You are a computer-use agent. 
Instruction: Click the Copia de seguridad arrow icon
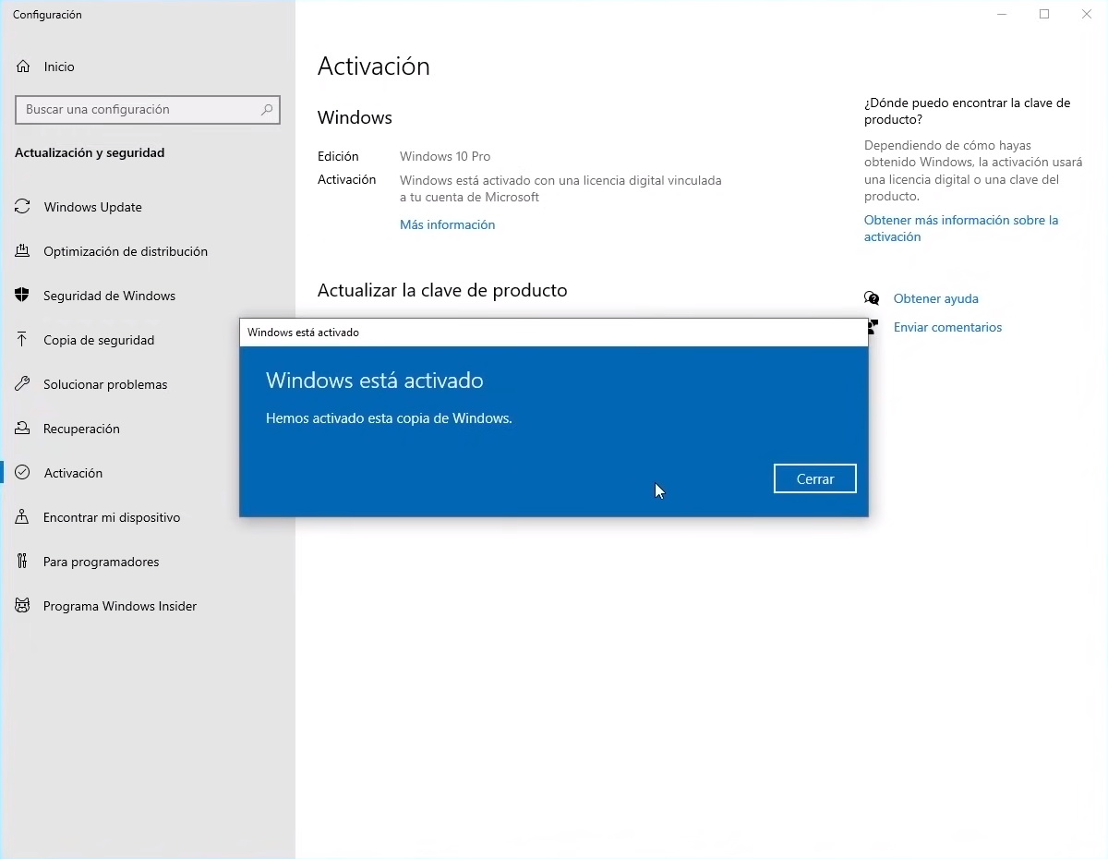[x=22, y=340]
